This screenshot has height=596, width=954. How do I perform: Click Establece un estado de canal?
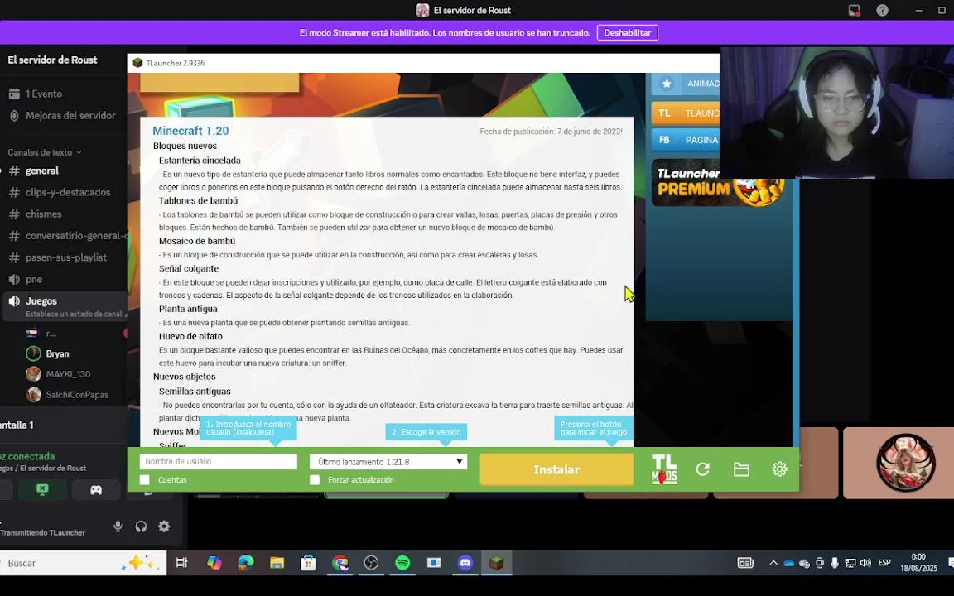(x=75, y=315)
